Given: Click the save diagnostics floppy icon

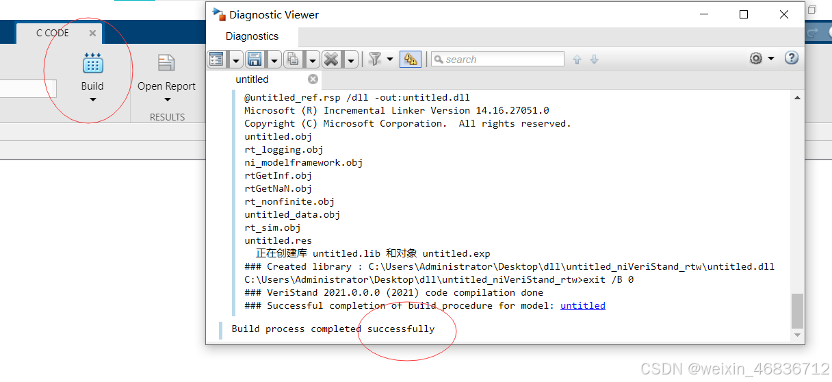Looking at the screenshot, I should [x=255, y=60].
